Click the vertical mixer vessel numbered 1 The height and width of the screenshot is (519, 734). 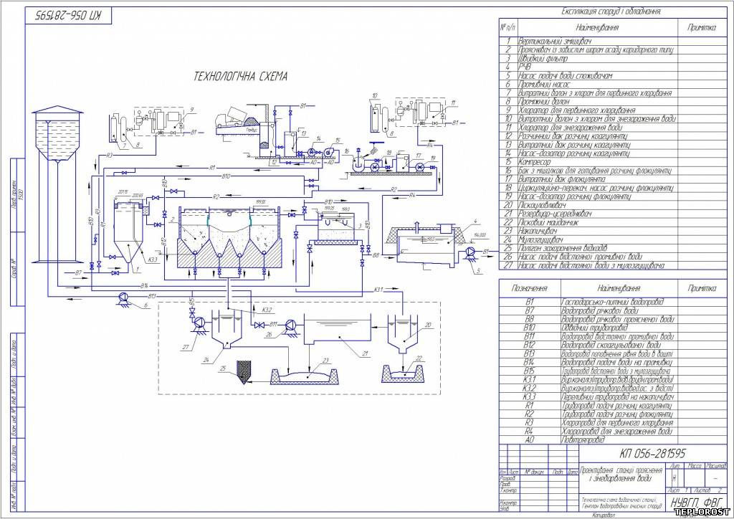[x=128, y=233]
